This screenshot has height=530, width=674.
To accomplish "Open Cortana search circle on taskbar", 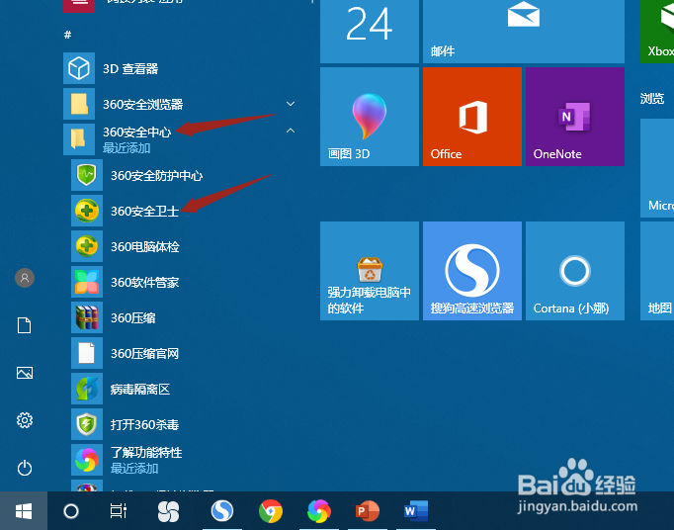I will tap(71, 511).
